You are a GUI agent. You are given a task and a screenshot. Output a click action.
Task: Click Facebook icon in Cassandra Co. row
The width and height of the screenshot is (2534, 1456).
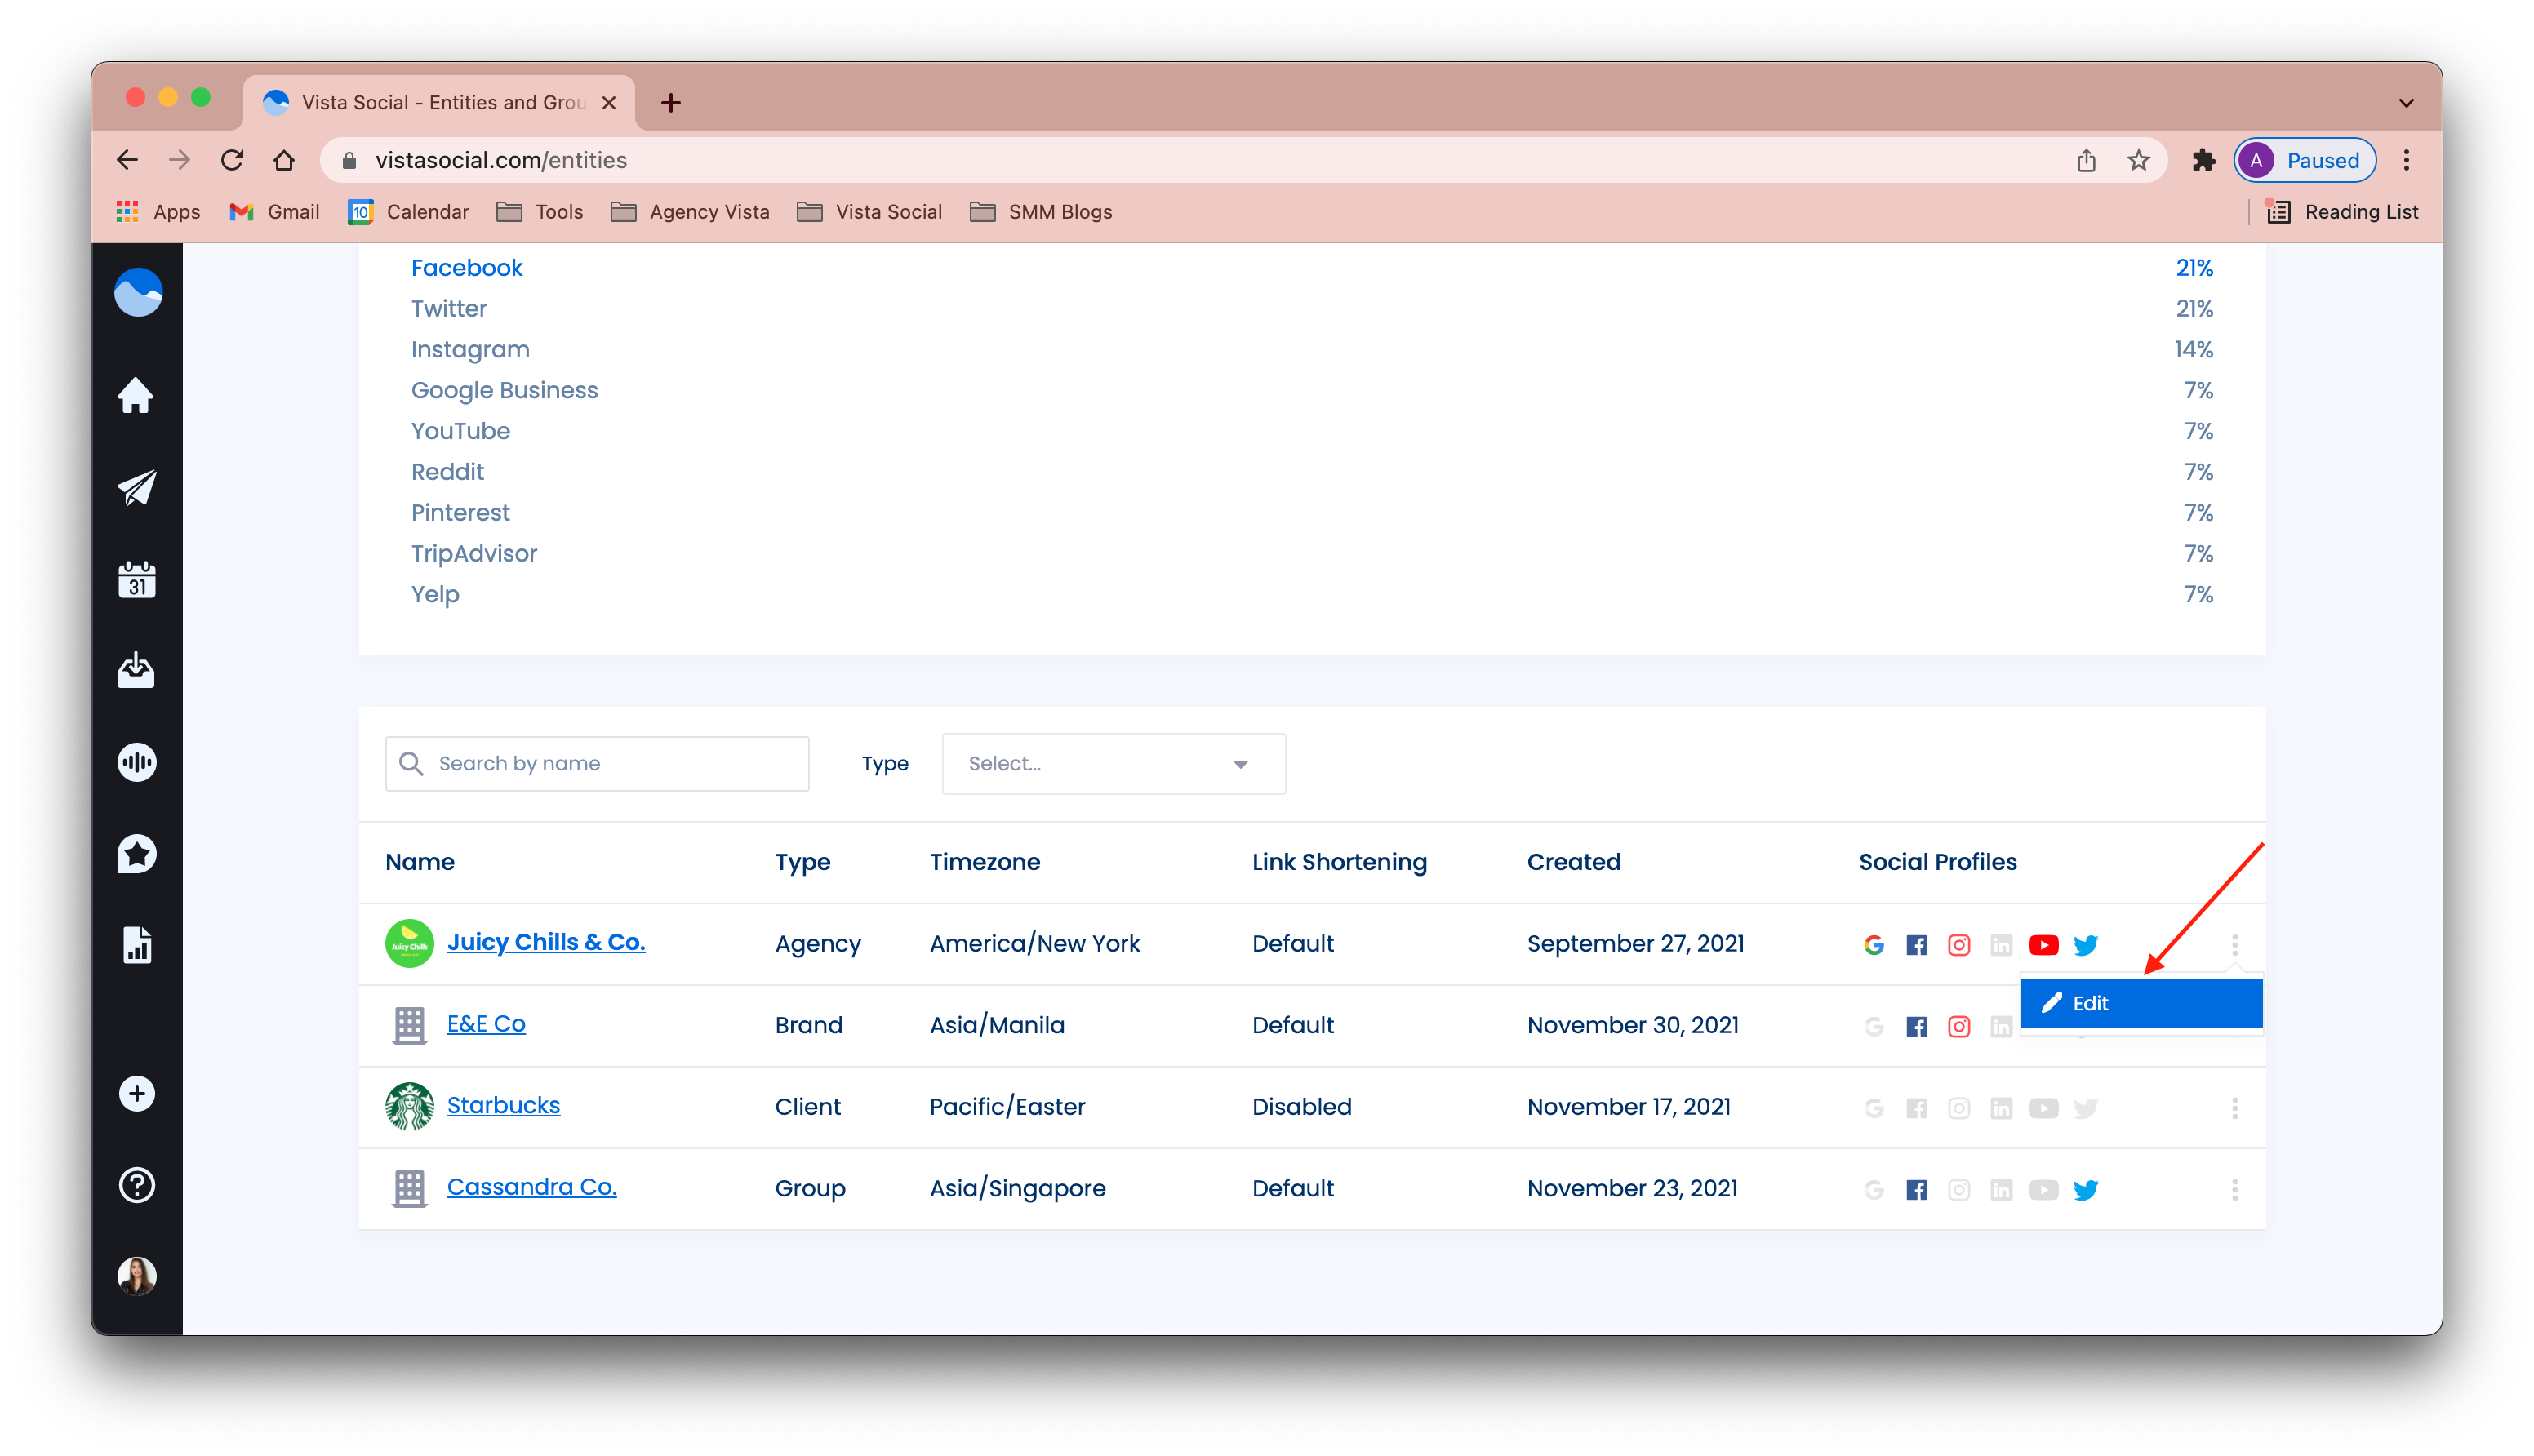pos(1916,1190)
